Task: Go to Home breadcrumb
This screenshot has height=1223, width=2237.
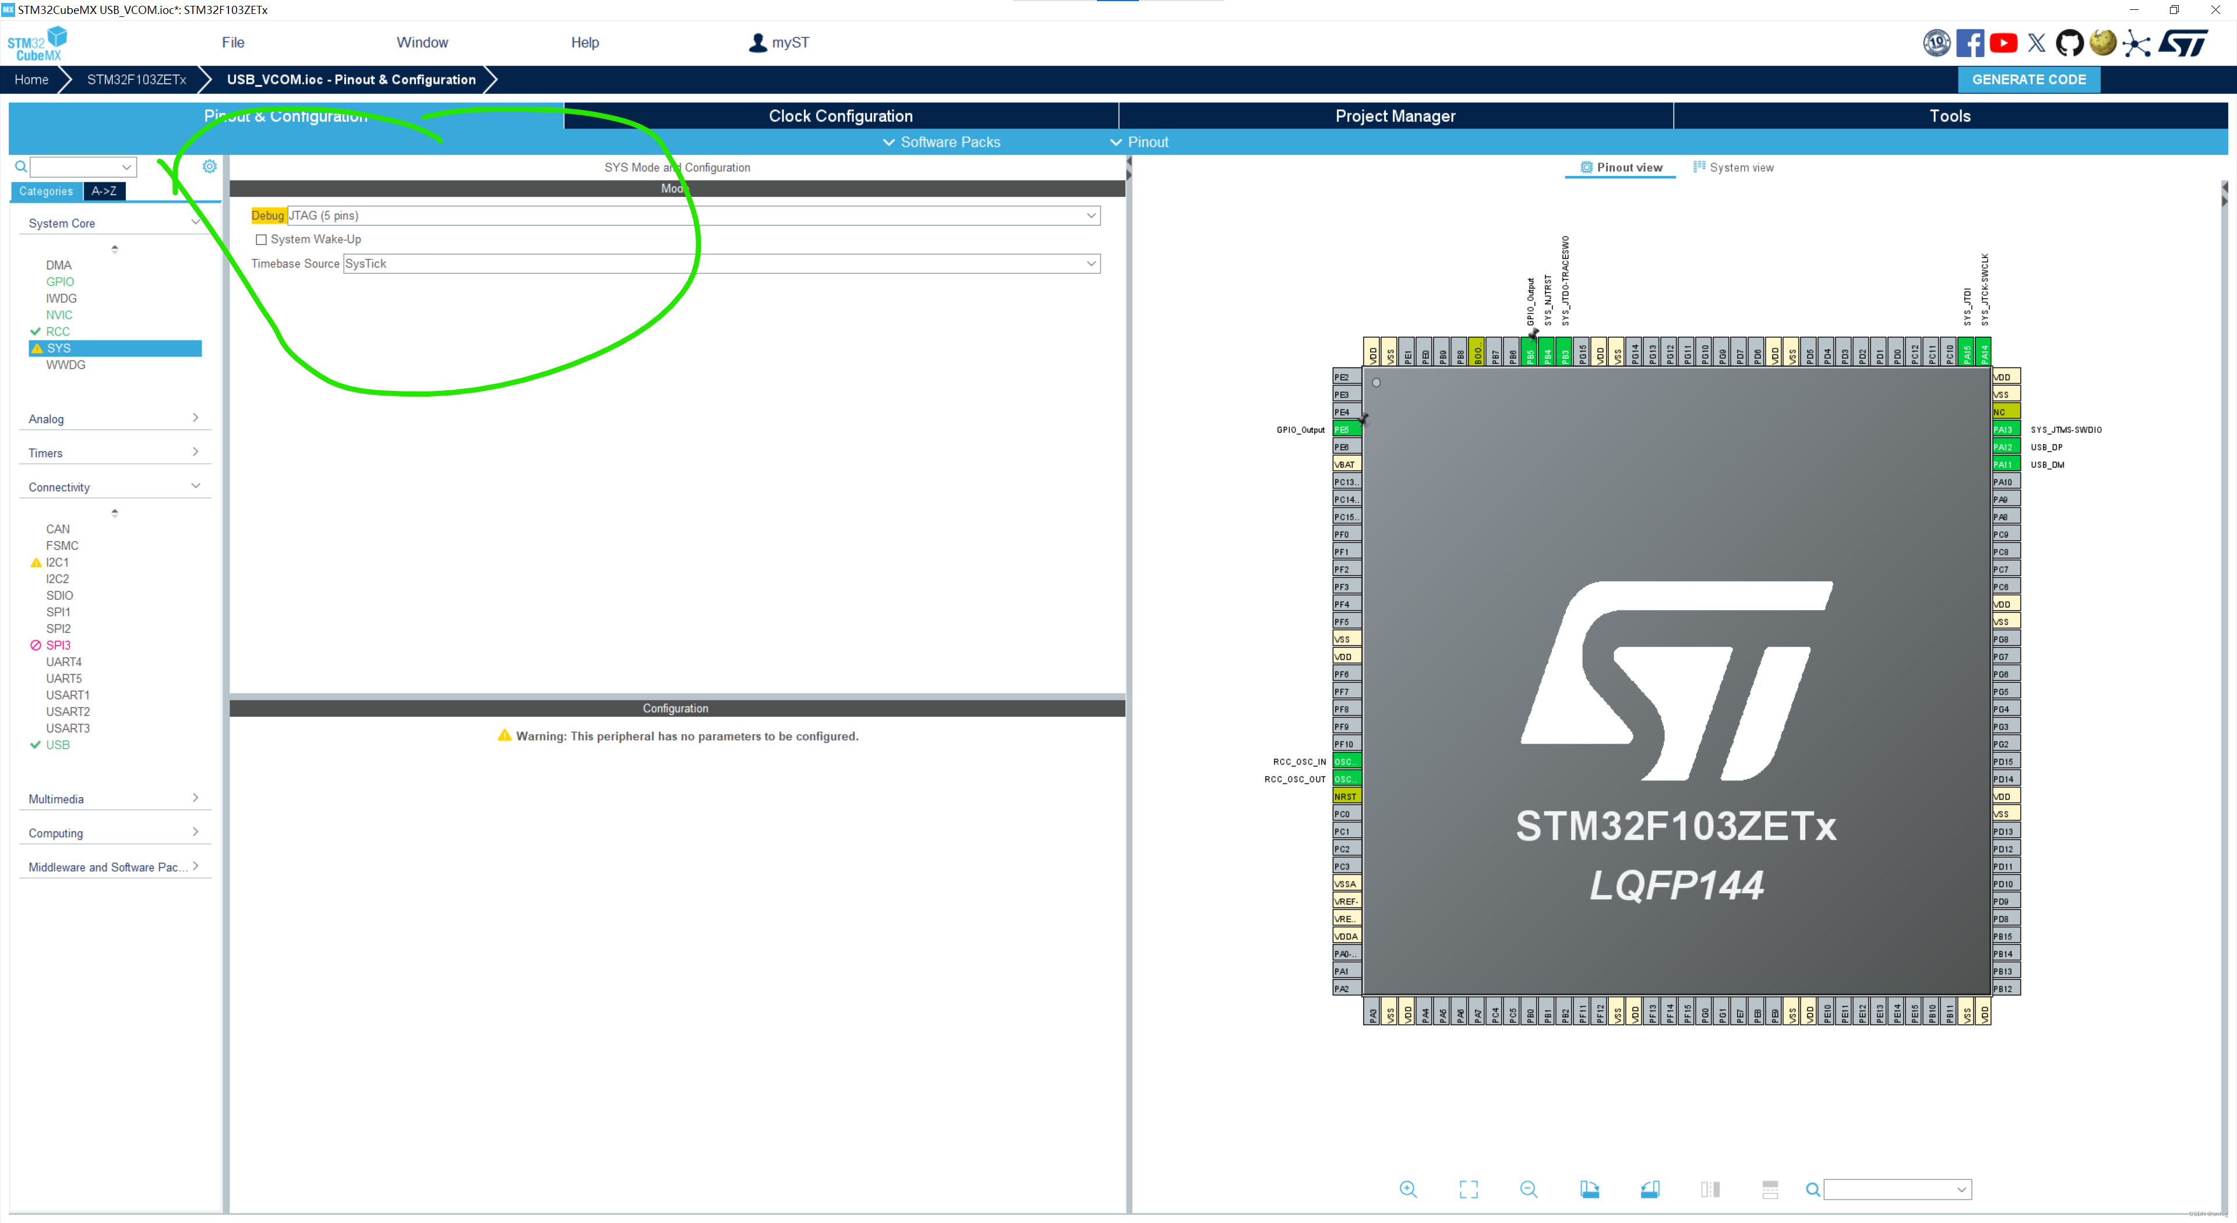Action: 31,79
